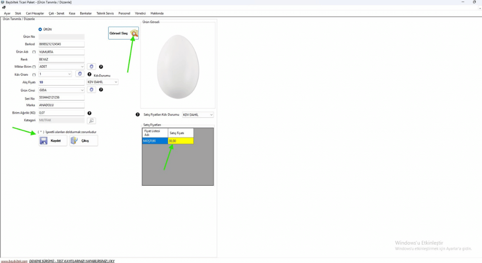Click into the Barkod input field

(x=62, y=44)
